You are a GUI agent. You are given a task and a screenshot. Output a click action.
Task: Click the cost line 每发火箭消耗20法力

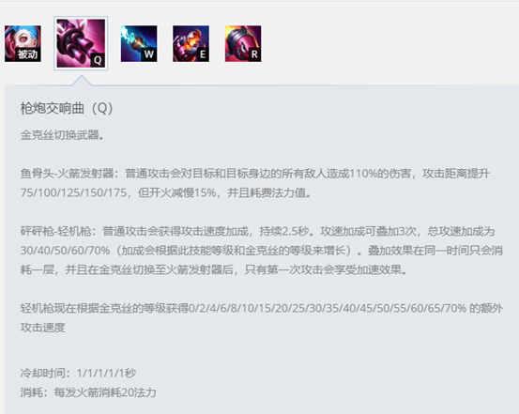(104, 392)
